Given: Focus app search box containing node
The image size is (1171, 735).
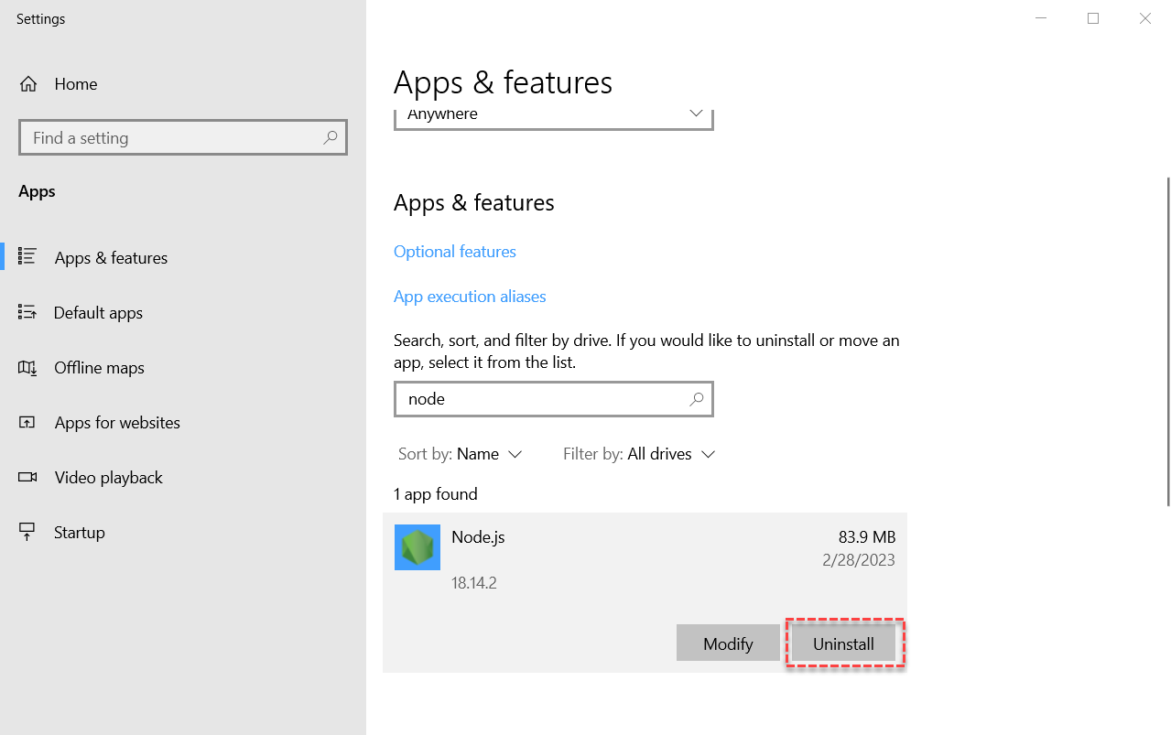Looking at the screenshot, I should point(554,399).
